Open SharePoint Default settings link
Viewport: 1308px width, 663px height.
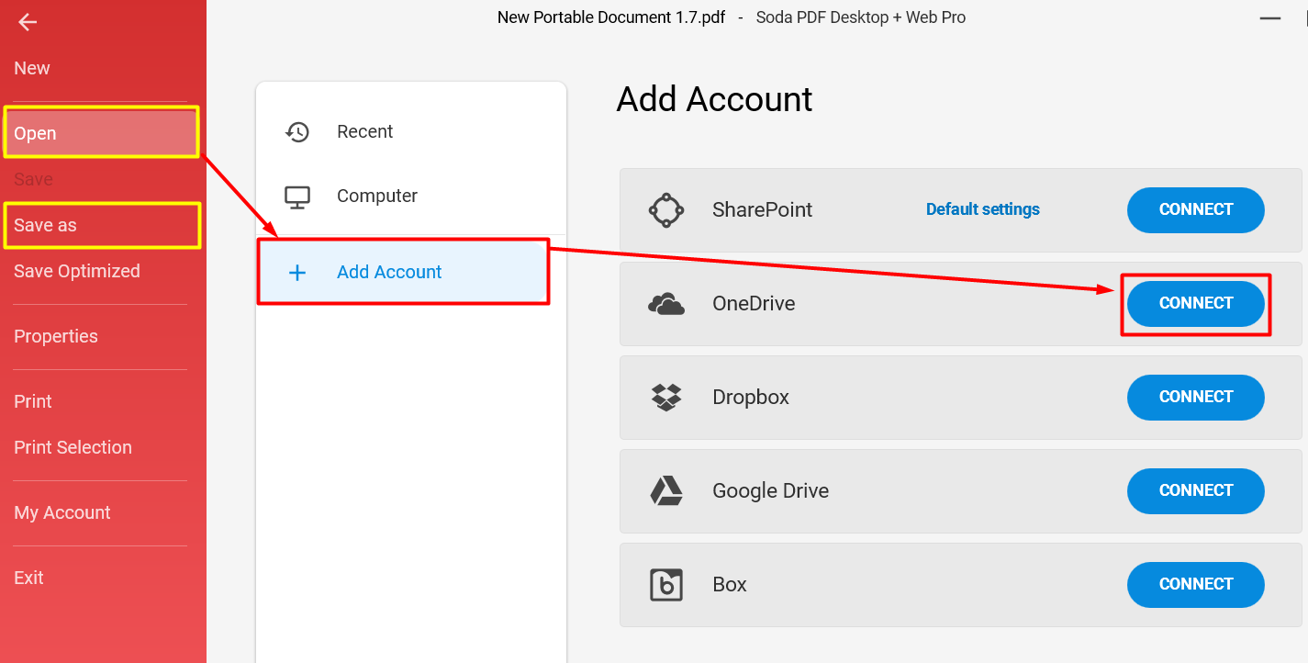click(983, 209)
